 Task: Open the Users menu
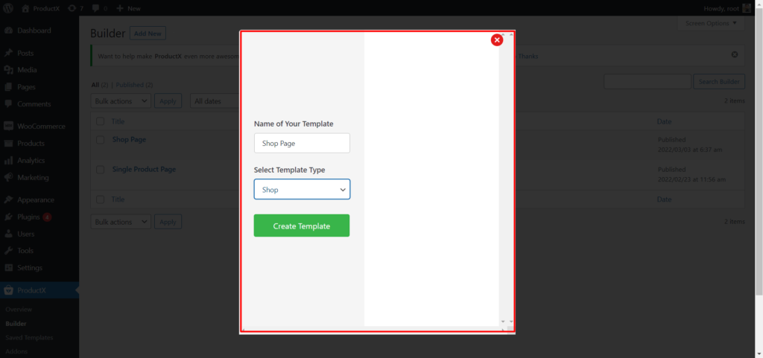coord(26,234)
